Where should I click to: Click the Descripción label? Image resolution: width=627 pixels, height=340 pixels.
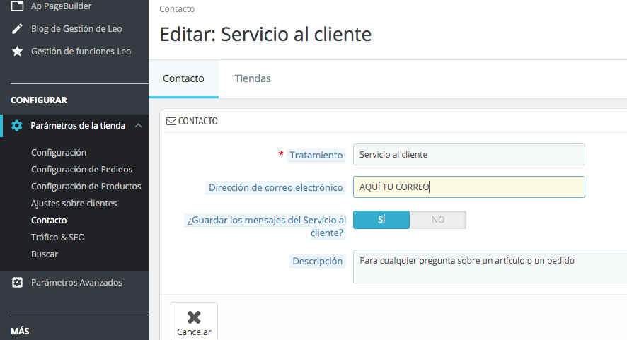click(x=317, y=262)
